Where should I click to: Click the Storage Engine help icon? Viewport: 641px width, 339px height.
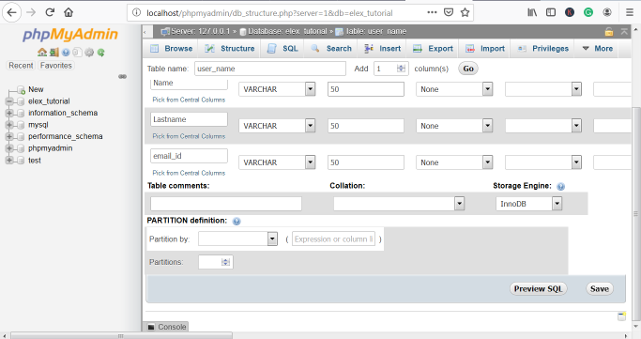[x=561, y=187]
